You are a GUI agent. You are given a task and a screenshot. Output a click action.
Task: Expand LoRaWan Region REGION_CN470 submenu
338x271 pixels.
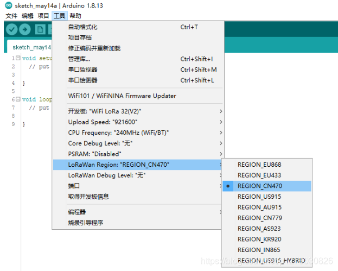[137, 165]
